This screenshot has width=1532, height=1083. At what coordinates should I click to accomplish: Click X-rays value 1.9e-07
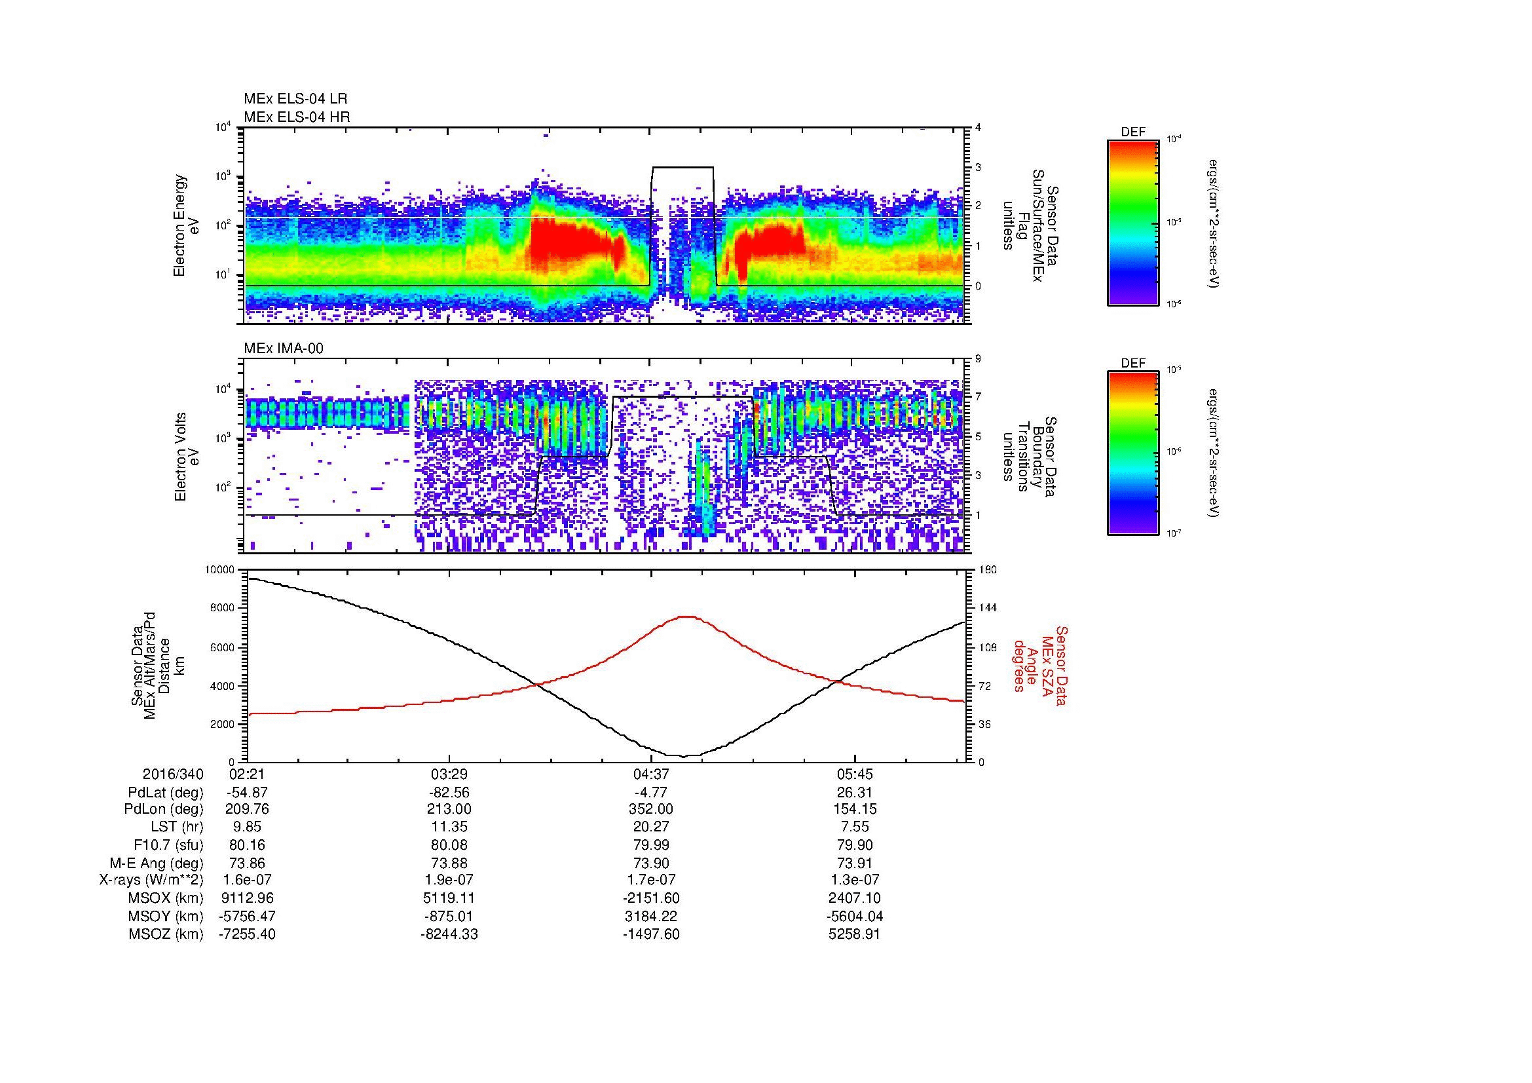(449, 880)
